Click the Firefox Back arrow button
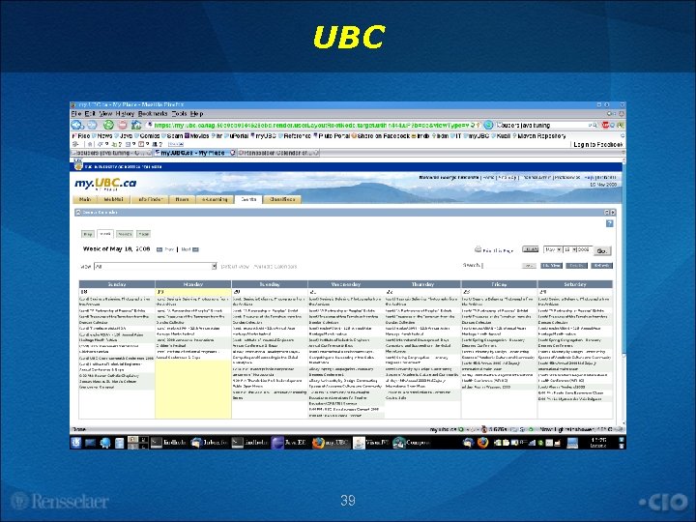Viewport: 696px width, 522px height. point(77,125)
